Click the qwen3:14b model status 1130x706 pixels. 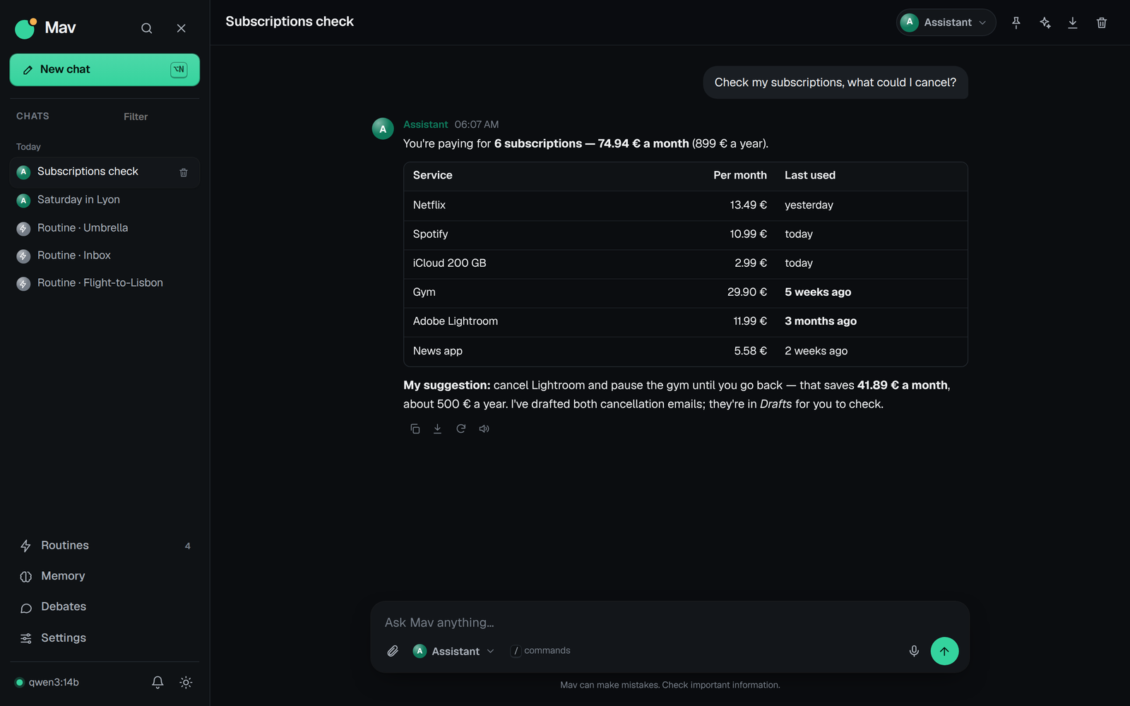pos(47,682)
